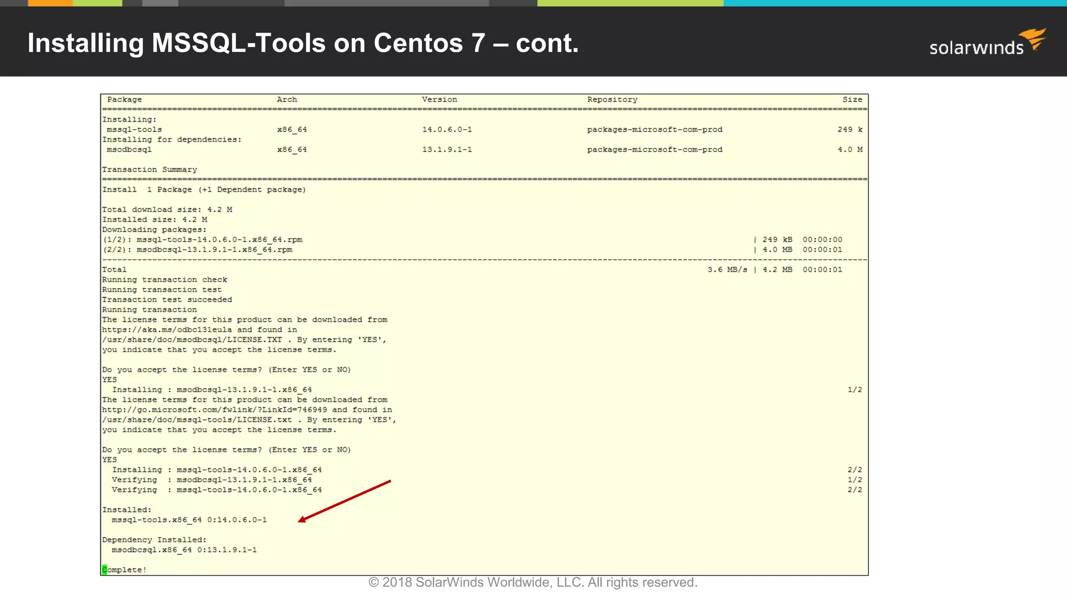The width and height of the screenshot is (1067, 600).
Task: Click 'Install 1 Package (+1 Dependent package)'
Action: tap(204, 190)
